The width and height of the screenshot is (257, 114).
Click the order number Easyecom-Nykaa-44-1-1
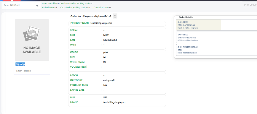pyautogui.click(x=97, y=16)
